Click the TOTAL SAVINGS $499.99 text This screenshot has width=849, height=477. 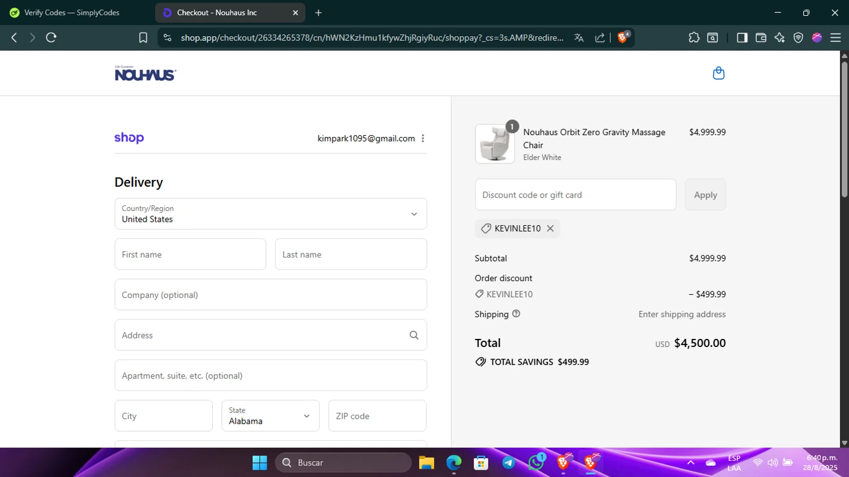click(x=539, y=362)
